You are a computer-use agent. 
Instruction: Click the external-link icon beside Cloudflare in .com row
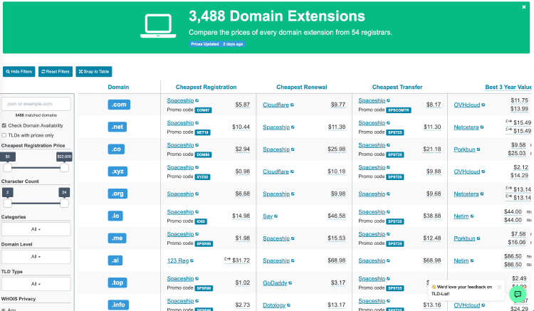tap(292, 105)
